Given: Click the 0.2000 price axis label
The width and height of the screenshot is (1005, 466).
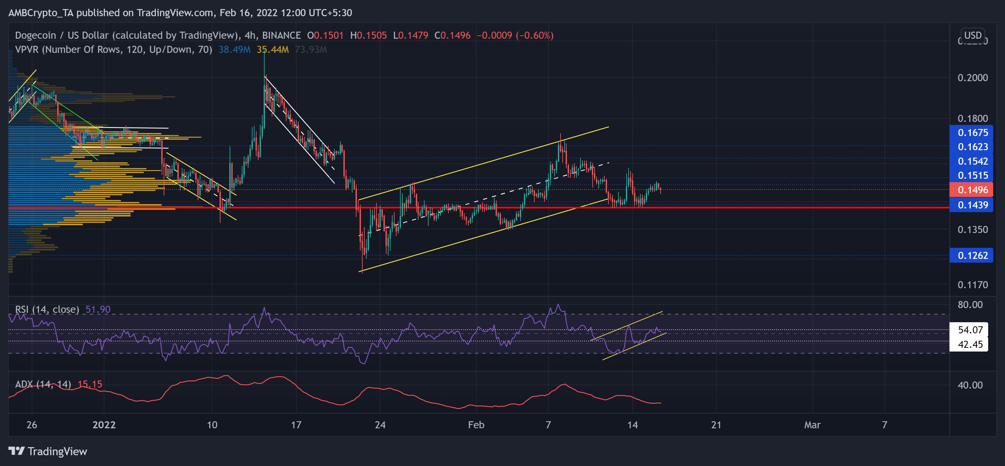Looking at the screenshot, I should click(973, 78).
